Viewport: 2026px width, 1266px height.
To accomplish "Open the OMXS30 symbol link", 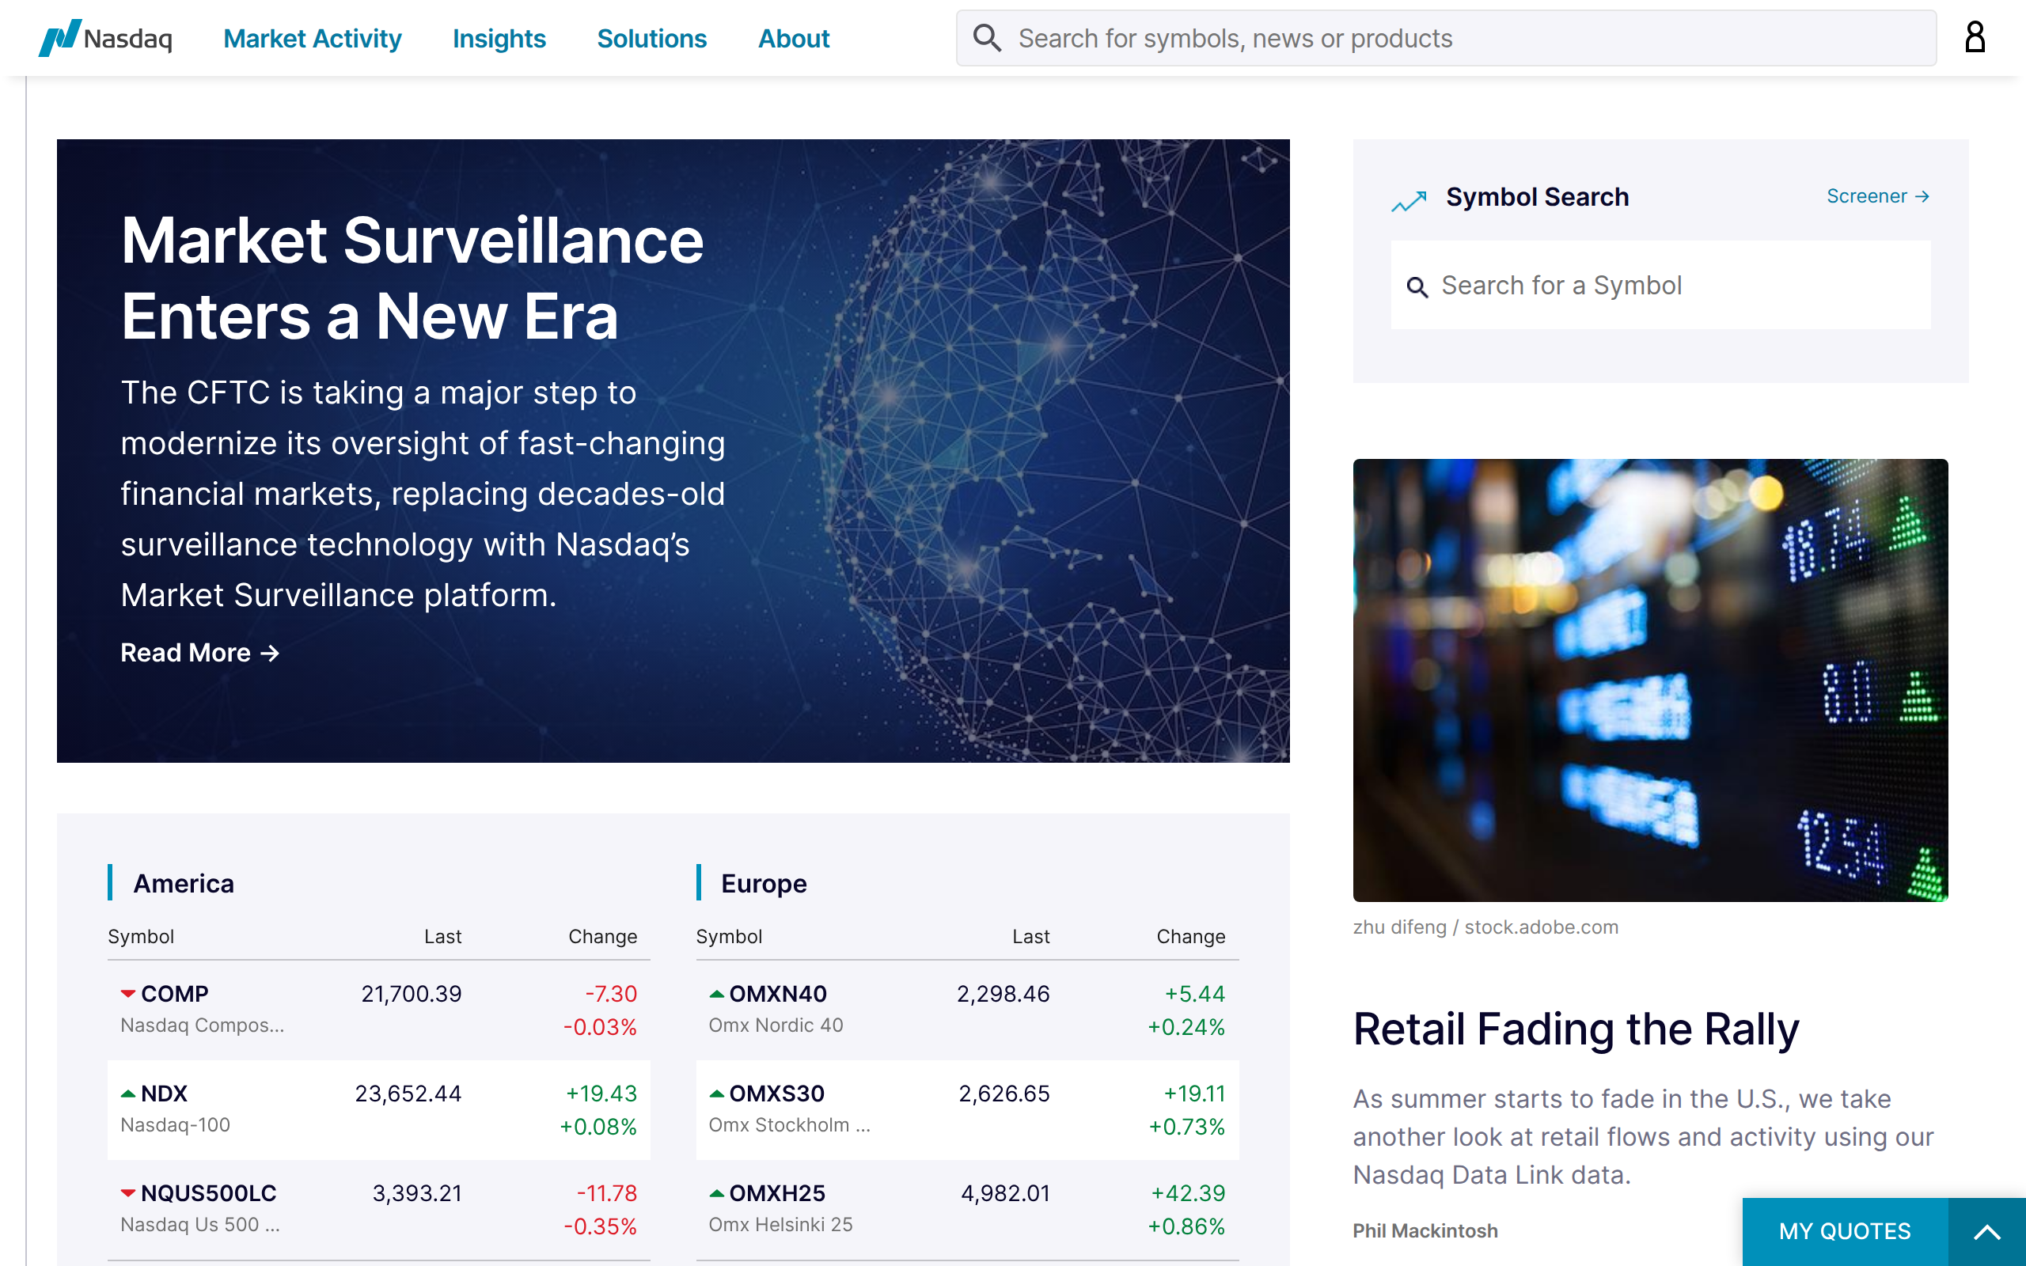I will (777, 1094).
